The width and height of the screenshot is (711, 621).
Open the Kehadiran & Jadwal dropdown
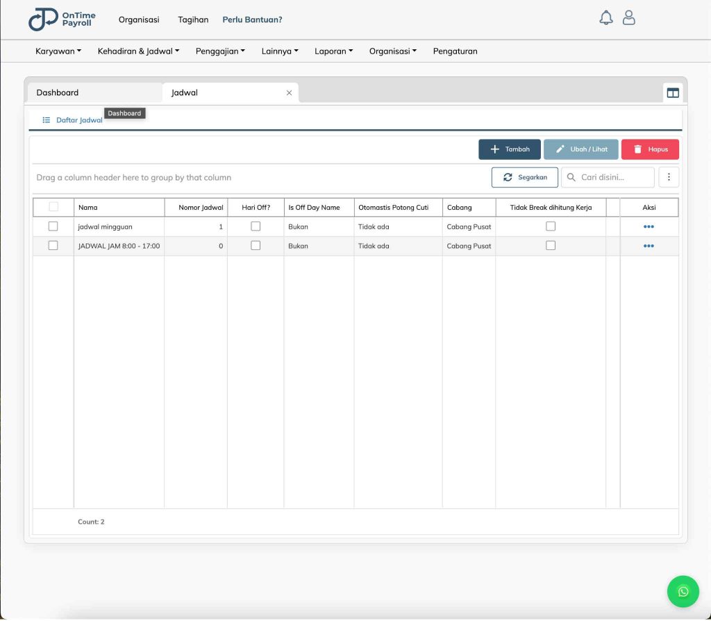(138, 51)
